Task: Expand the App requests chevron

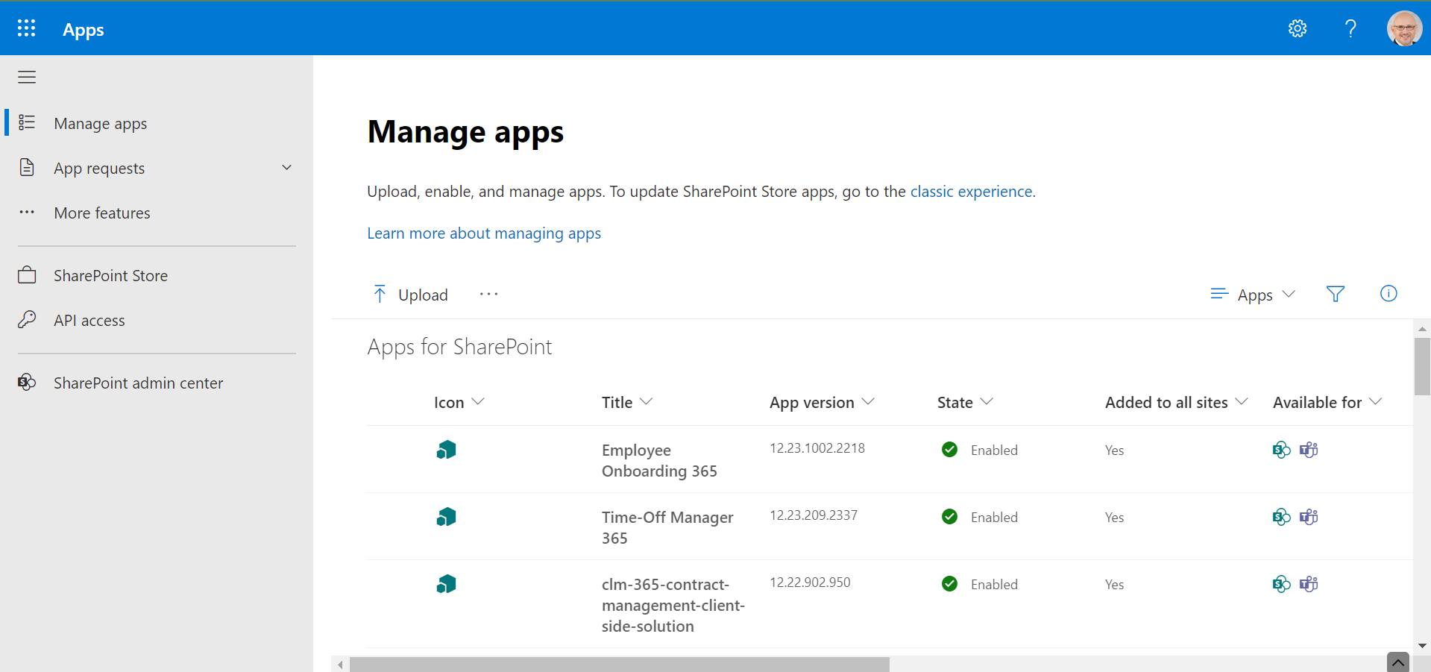Action: tap(287, 167)
